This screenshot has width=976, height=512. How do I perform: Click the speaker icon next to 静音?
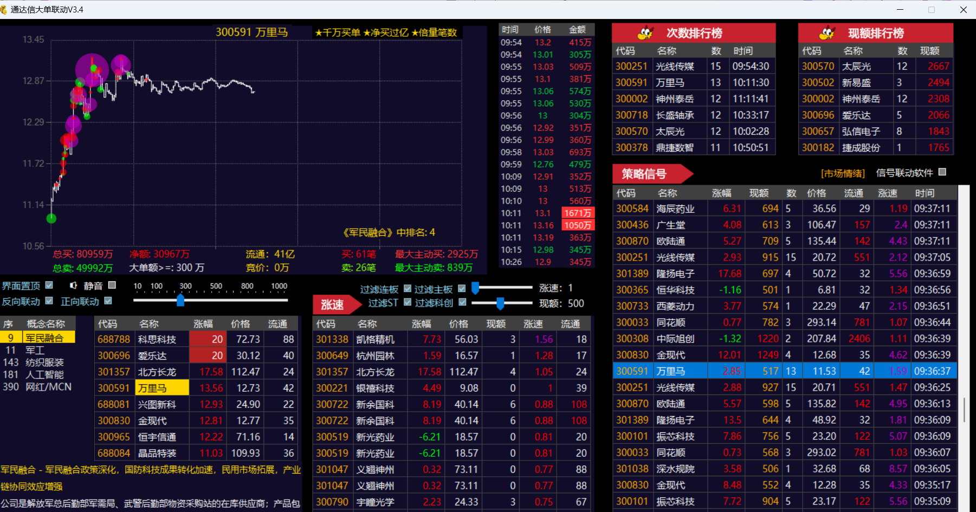click(x=74, y=285)
